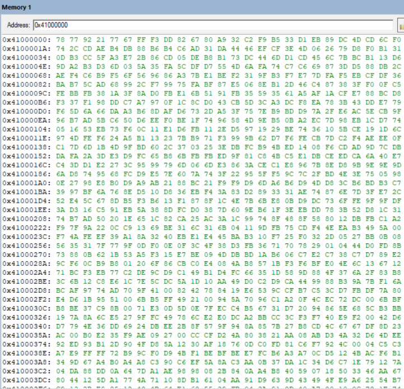Viewport: 404px width, 389px height.
Task: Select the row address 0x410002A4:
Action: (x=27, y=273)
